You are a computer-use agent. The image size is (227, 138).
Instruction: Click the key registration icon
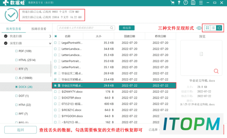[x=179, y=2]
